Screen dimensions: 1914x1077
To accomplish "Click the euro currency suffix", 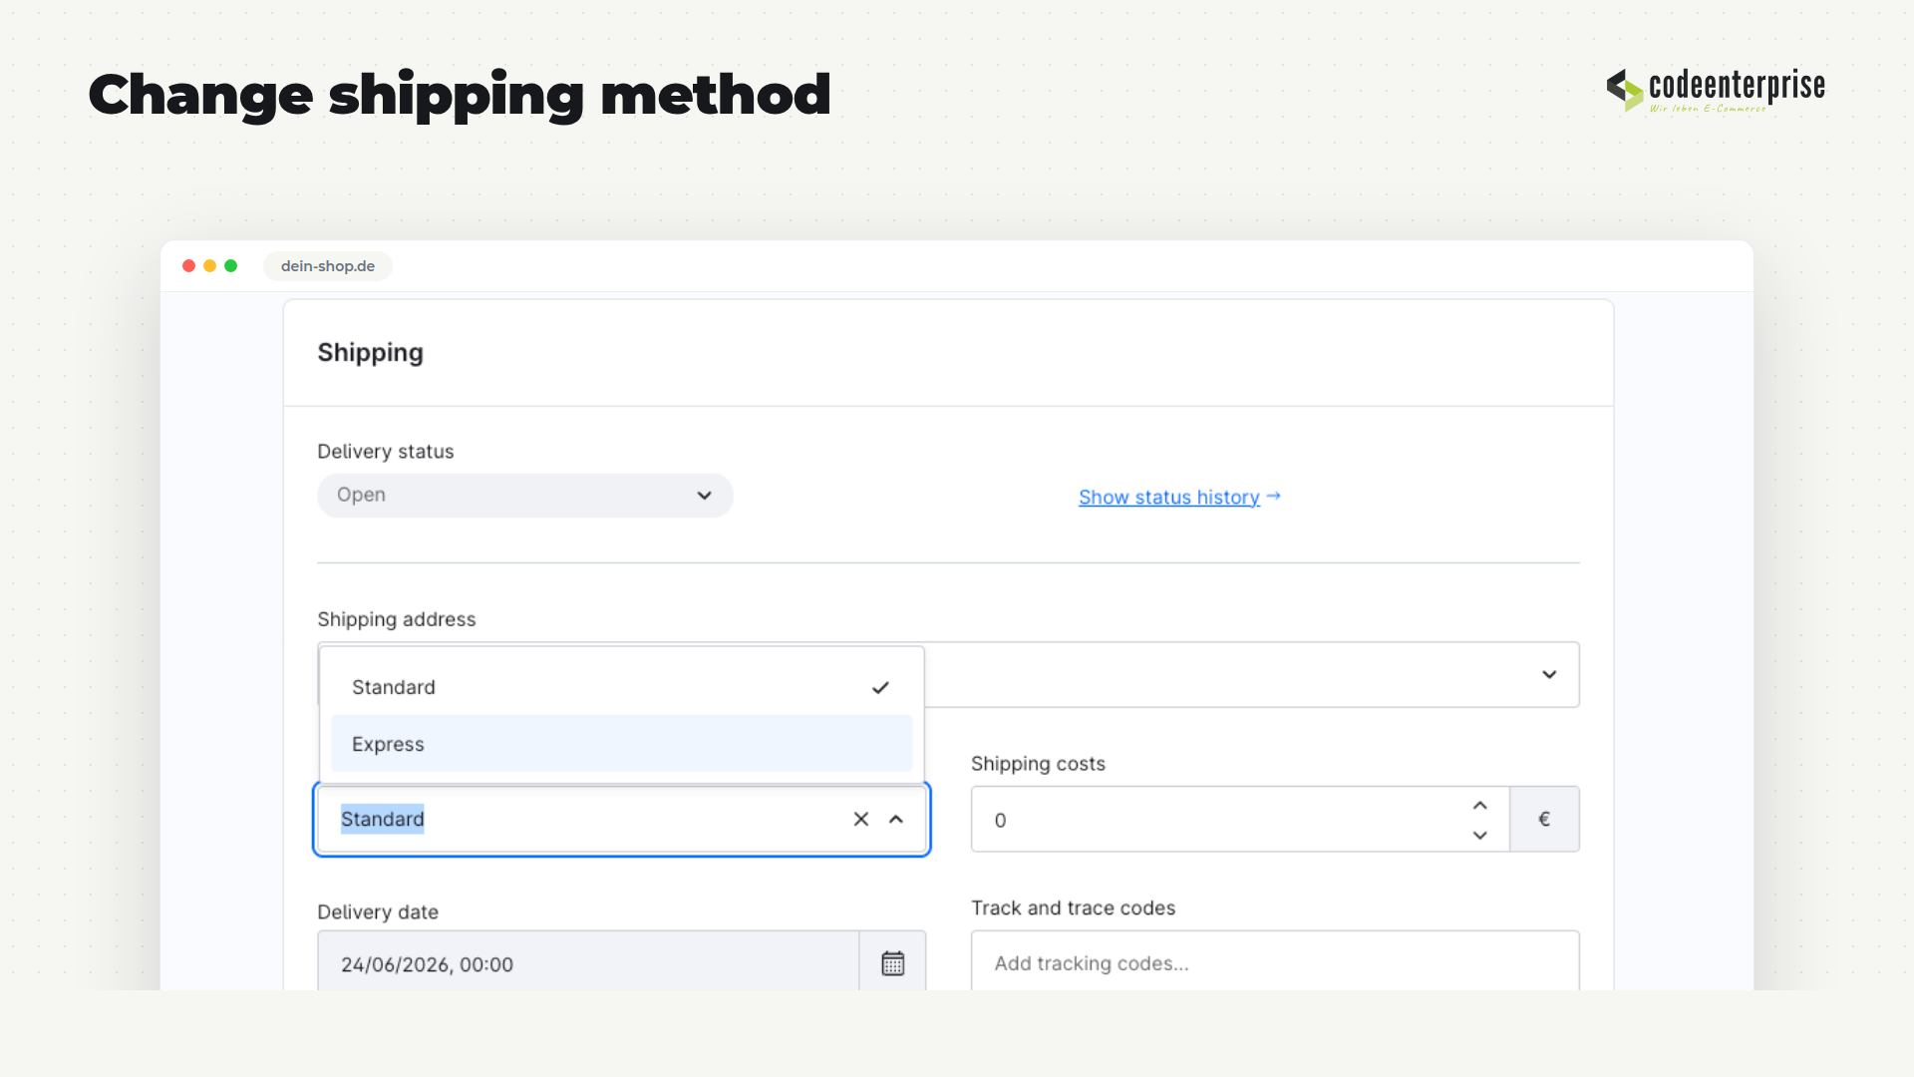I will pos(1544,819).
